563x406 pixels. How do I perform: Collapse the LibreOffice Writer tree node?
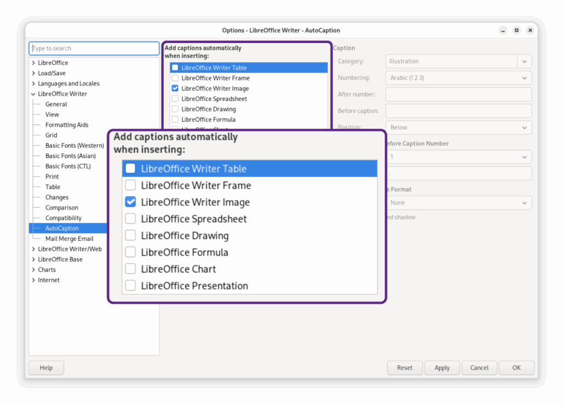34,94
